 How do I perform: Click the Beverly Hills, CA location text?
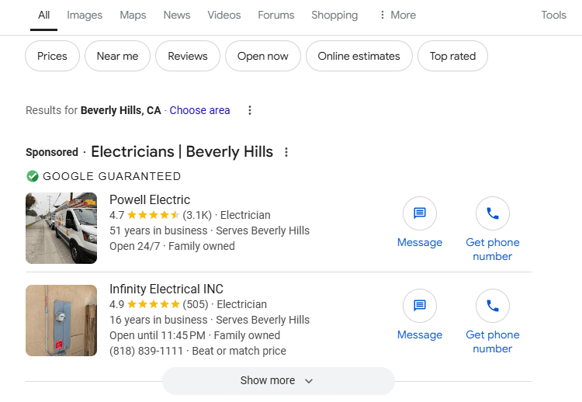point(120,110)
